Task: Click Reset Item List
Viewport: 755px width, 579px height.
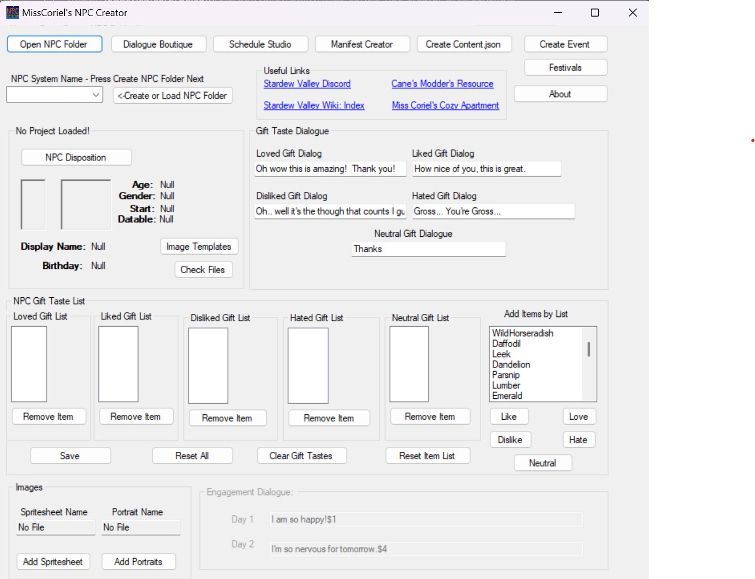Action: [428, 456]
